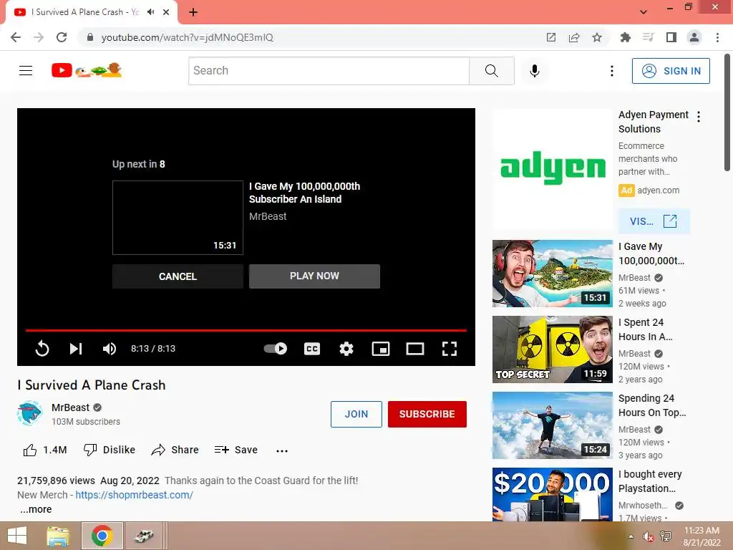The image size is (733, 550).
Task: Cancel the up next autoplay
Action: point(178,276)
